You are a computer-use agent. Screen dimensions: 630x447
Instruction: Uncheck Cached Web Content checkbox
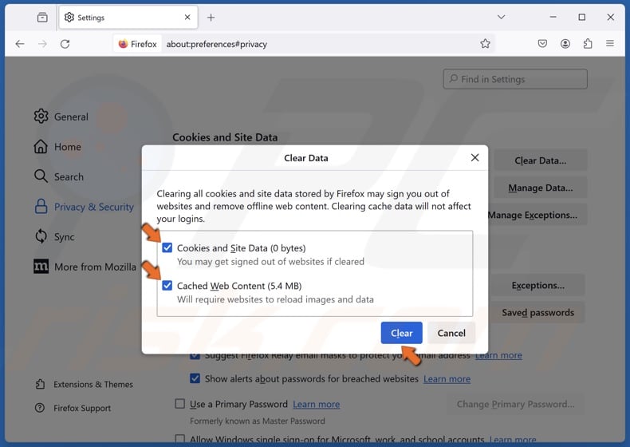167,285
